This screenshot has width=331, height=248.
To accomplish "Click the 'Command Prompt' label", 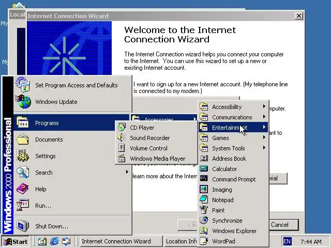I will (234, 179).
